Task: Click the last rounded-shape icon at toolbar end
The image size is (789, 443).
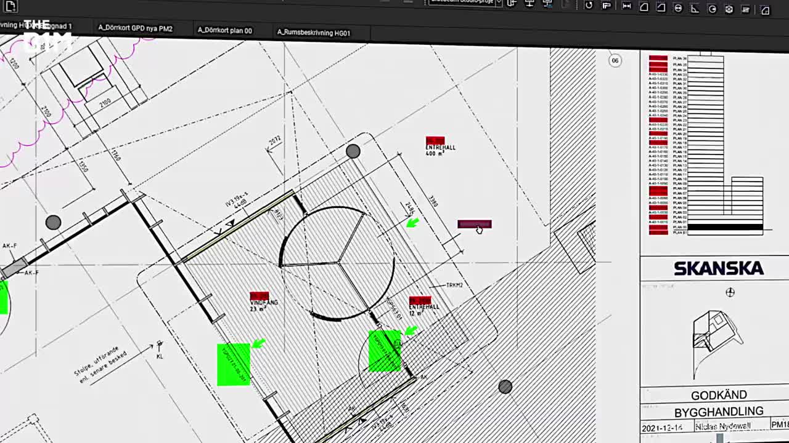Action: pos(765,10)
